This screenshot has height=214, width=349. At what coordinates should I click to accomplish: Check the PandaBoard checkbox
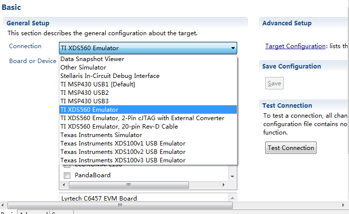[67, 175]
